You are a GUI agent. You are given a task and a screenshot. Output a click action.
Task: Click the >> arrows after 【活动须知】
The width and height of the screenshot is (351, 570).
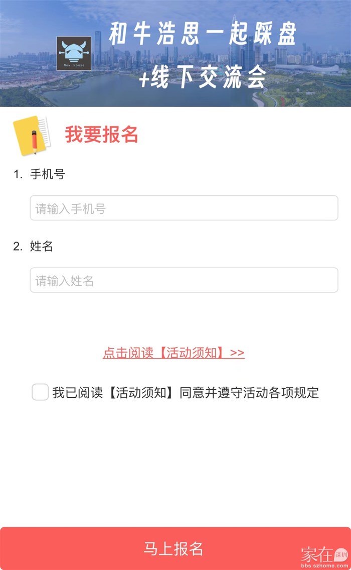(x=237, y=353)
